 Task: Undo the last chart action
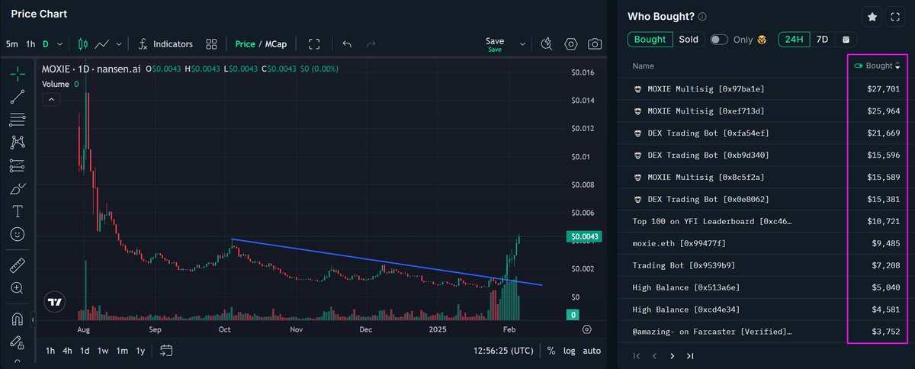pyautogui.click(x=347, y=43)
